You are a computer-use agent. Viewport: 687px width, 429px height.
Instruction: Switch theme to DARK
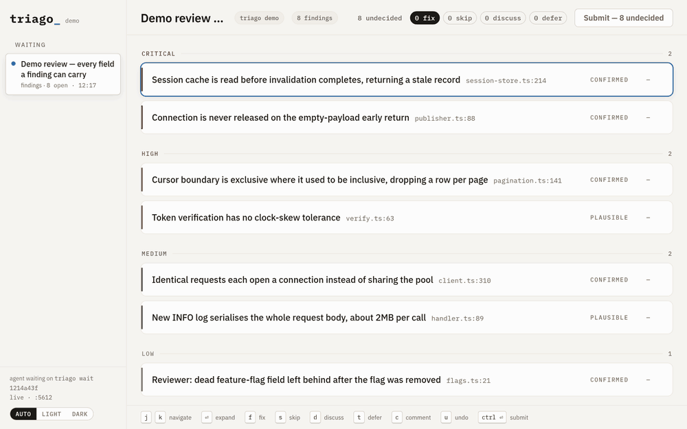[x=80, y=414]
